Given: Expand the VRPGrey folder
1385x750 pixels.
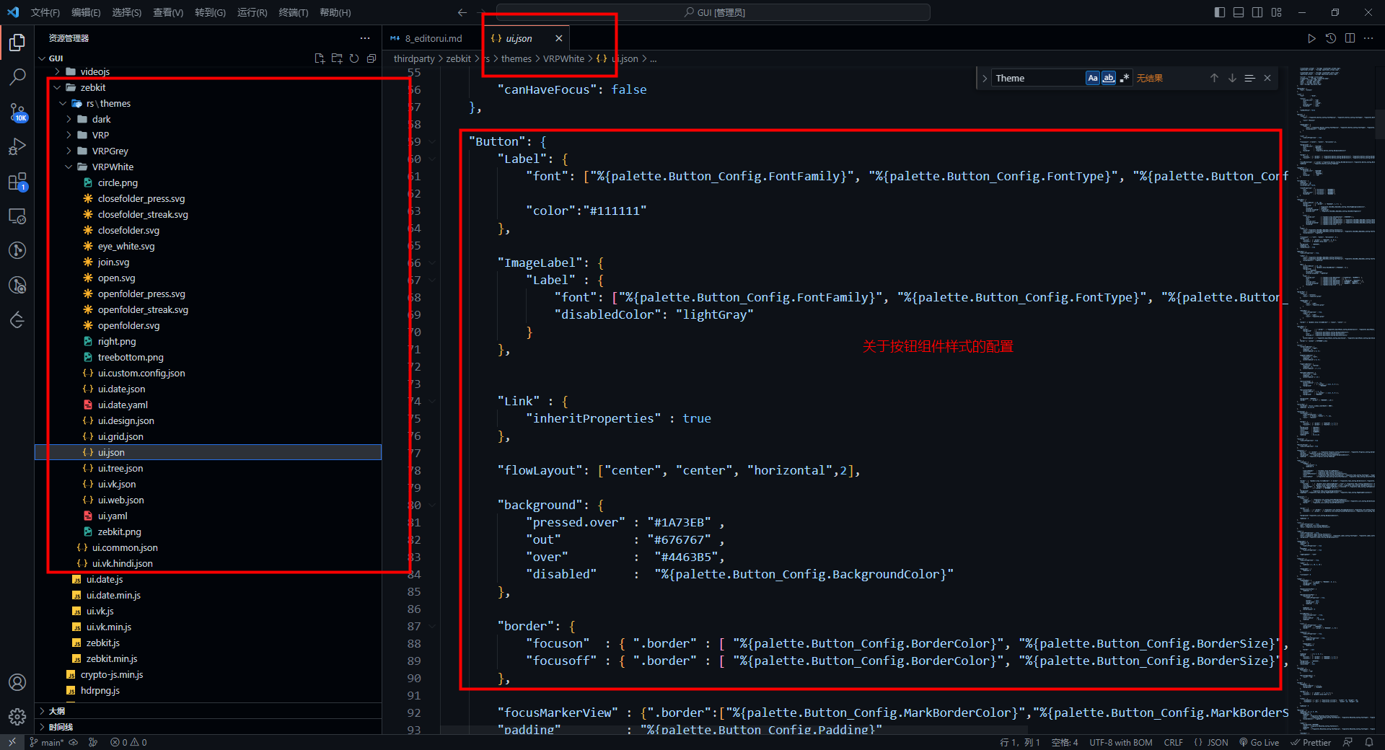Looking at the screenshot, I should [69, 151].
